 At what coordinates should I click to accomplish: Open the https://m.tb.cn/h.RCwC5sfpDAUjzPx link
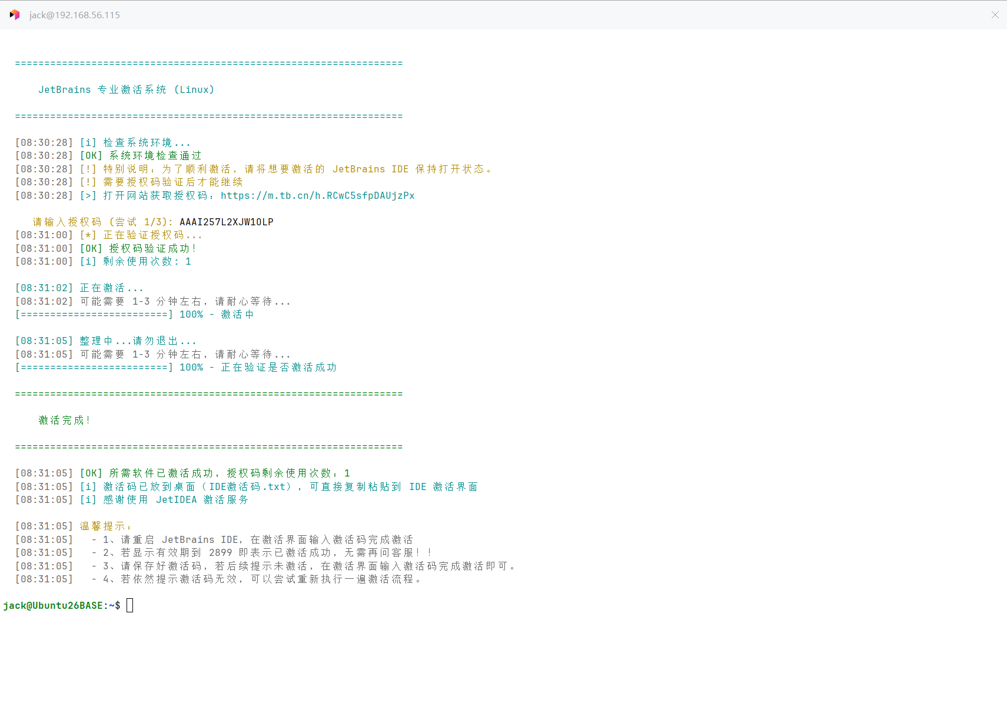tap(318, 195)
